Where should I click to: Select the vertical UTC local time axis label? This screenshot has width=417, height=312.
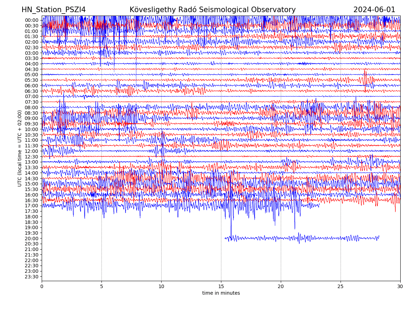tap(20, 148)
